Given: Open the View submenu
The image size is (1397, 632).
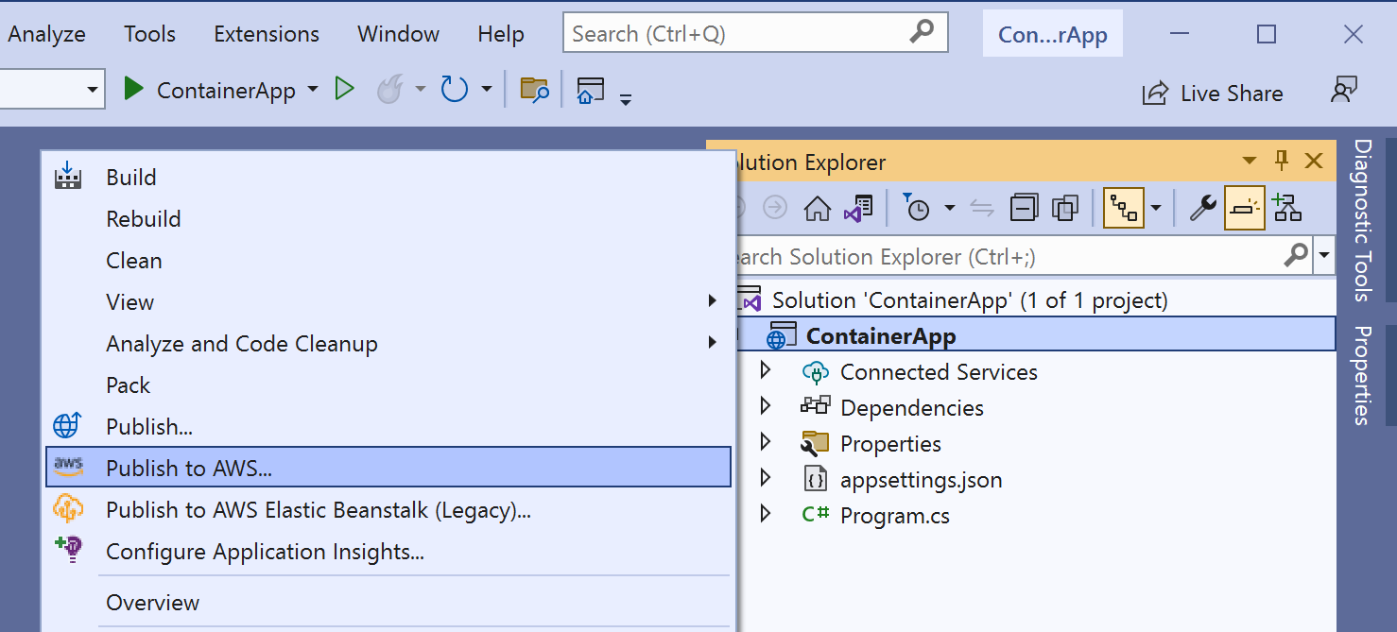Looking at the screenshot, I should [388, 301].
